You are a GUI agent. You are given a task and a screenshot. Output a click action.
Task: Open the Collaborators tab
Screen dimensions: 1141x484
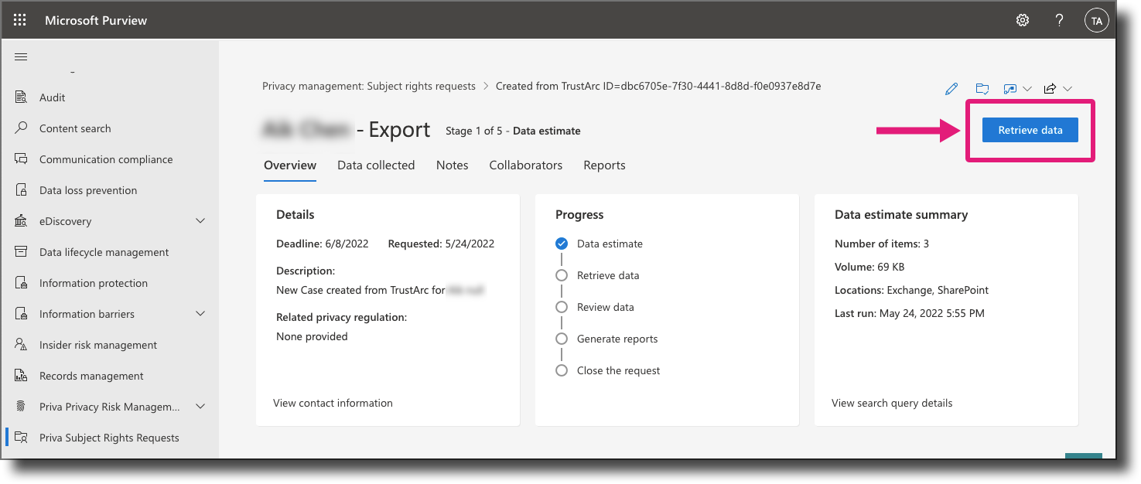pyautogui.click(x=525, y=165)
